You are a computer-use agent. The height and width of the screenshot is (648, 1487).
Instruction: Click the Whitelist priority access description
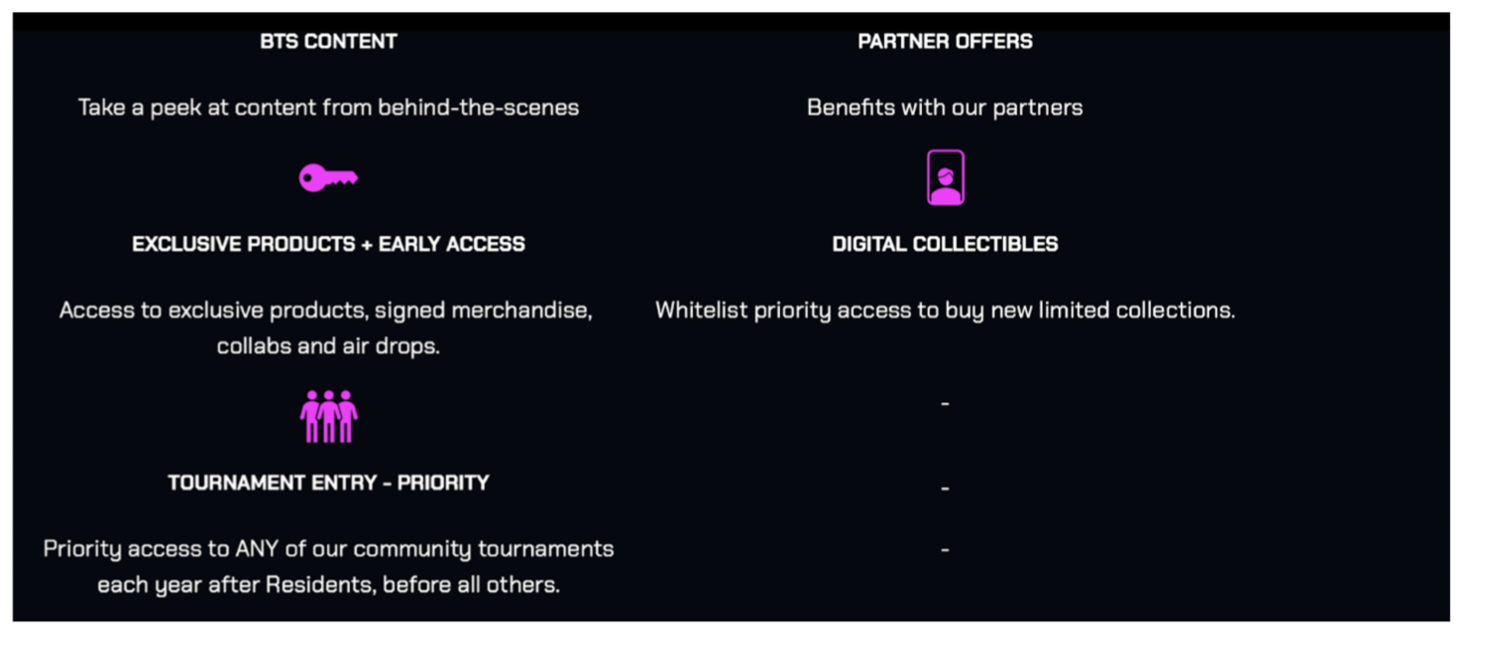click(945, 310)
